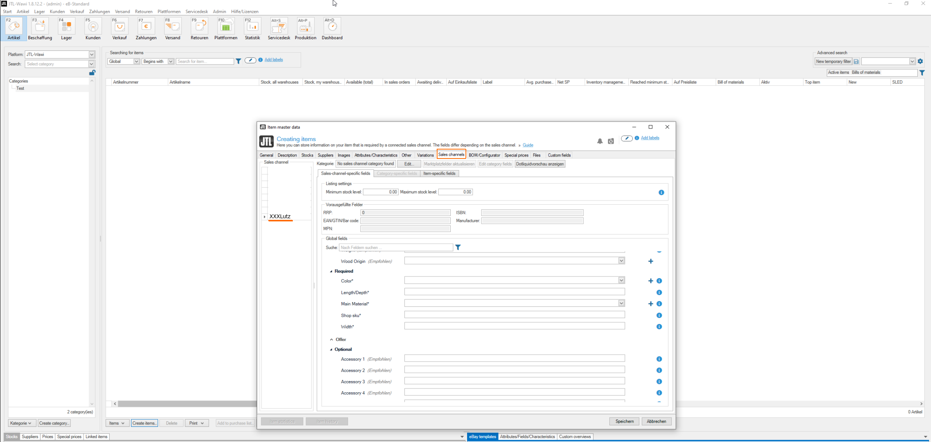Collapse the Required fields section
The height and width of the screenshot is (442, 931).
click(331, 271)
